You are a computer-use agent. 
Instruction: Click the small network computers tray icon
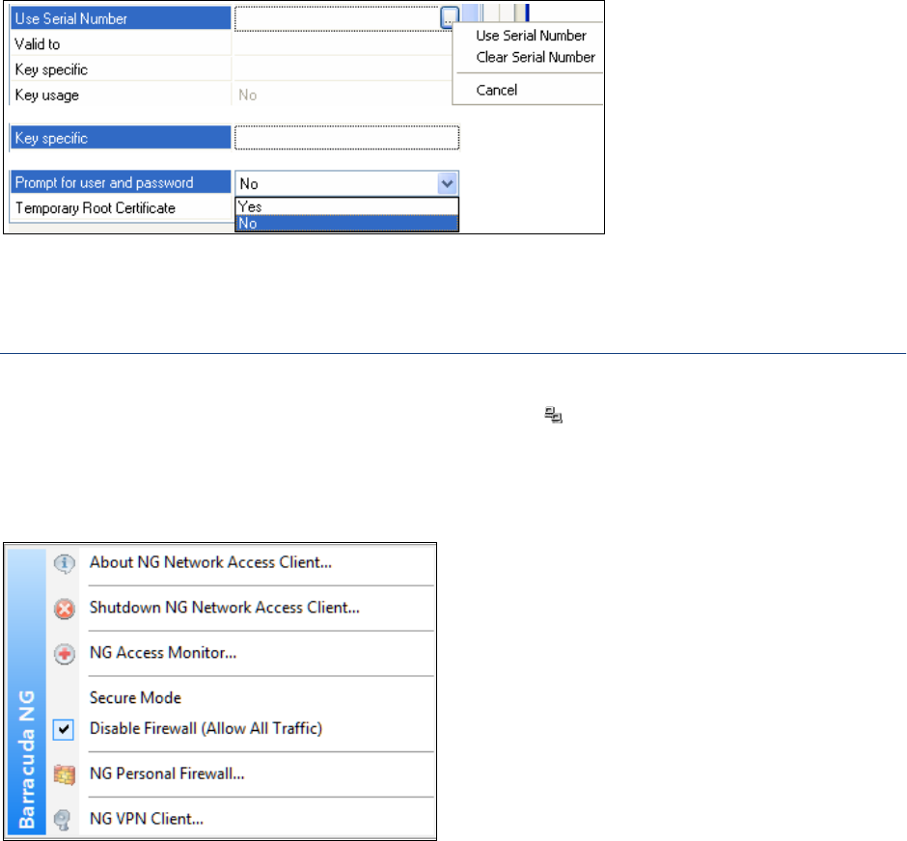(553, 415)
